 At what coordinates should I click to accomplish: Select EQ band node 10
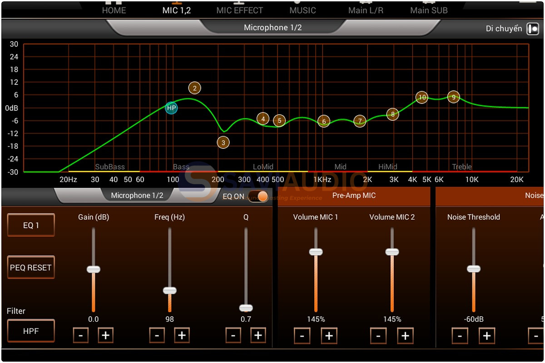[422, 98]
